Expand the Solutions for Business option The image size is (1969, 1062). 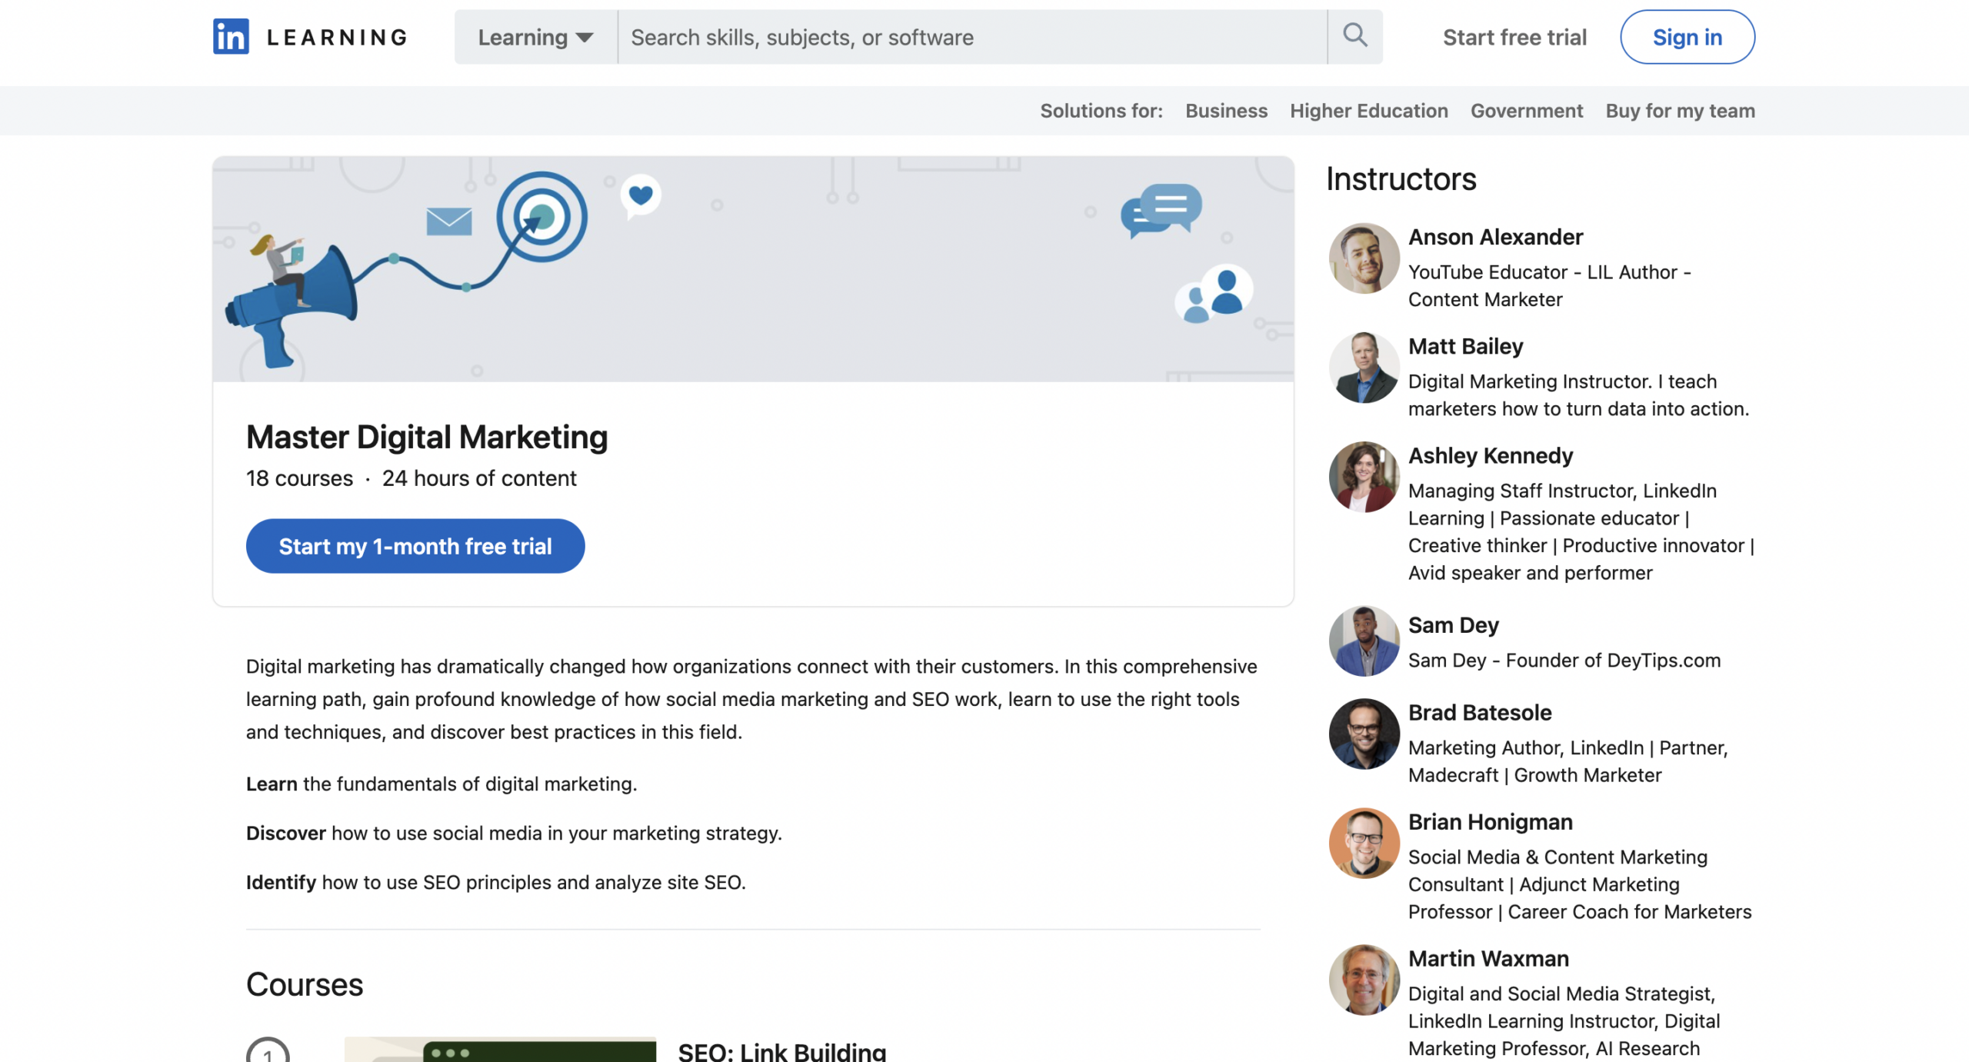click(1225, 110)
